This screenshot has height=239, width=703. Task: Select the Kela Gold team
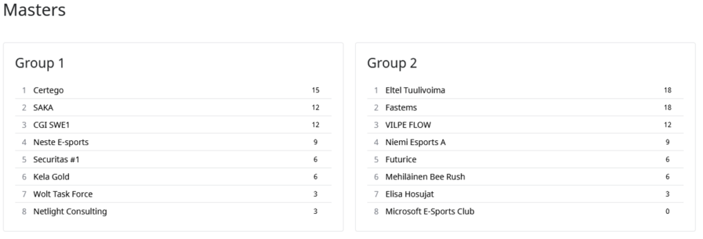coord(51,177)
